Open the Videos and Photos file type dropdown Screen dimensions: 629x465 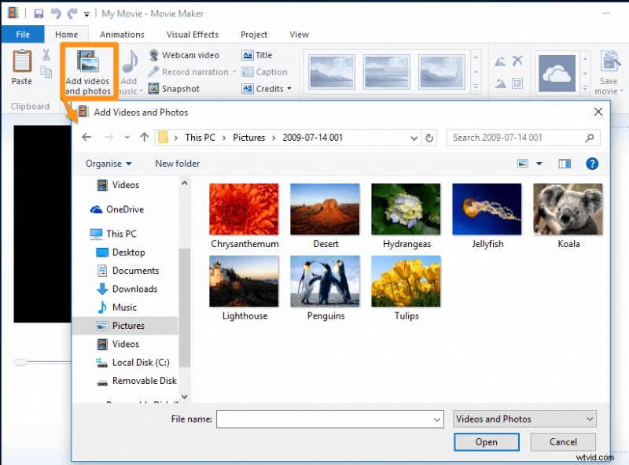(x=524, y=419)
